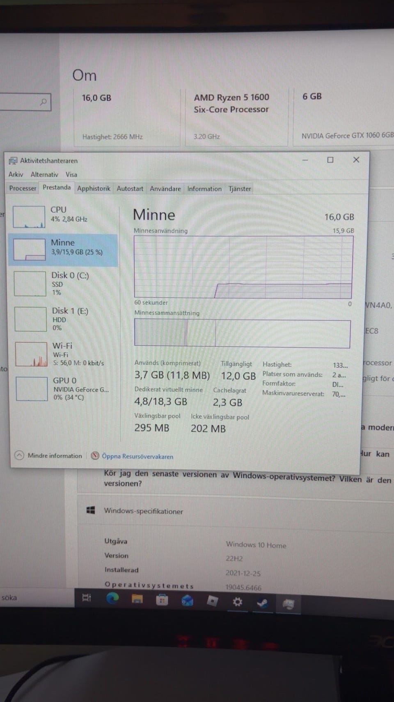Switch to the Information tab
This screenshot has height=702, width=394.
click(204, 189)
